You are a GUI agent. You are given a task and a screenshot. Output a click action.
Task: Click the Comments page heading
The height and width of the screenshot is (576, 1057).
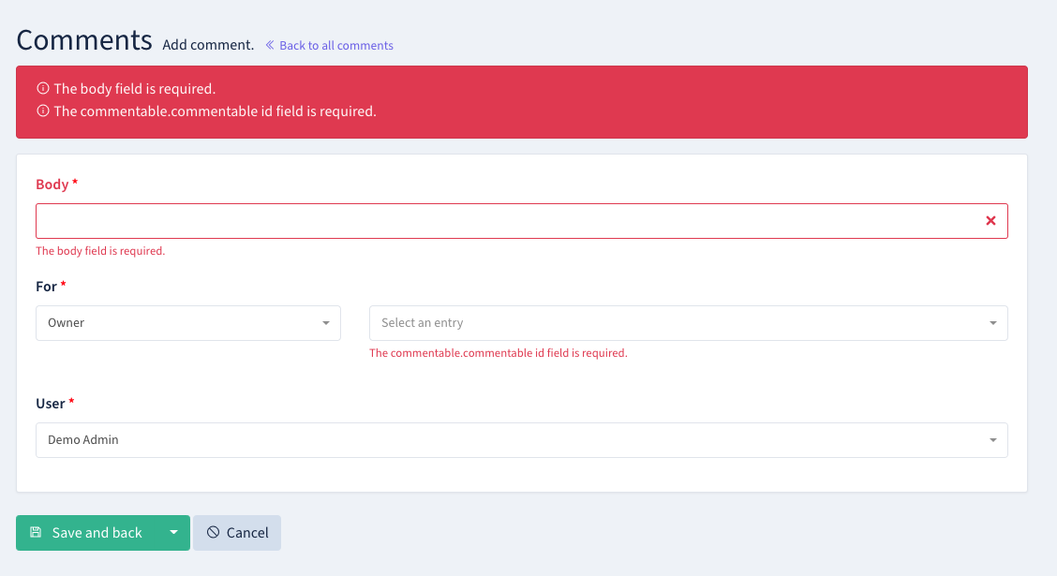coord(83,39)
